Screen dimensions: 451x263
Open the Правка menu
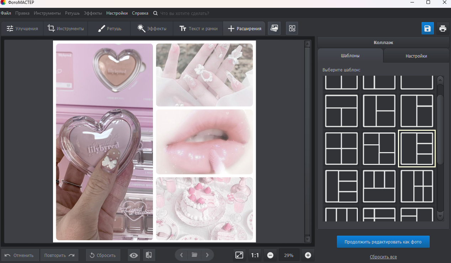22,13
